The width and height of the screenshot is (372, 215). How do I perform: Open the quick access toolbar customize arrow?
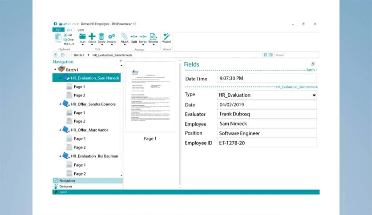[77, 24]
